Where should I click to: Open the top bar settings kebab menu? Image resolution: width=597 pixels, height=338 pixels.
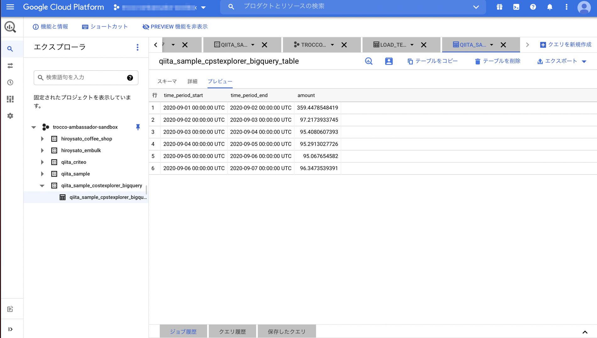tap(567, 7)
